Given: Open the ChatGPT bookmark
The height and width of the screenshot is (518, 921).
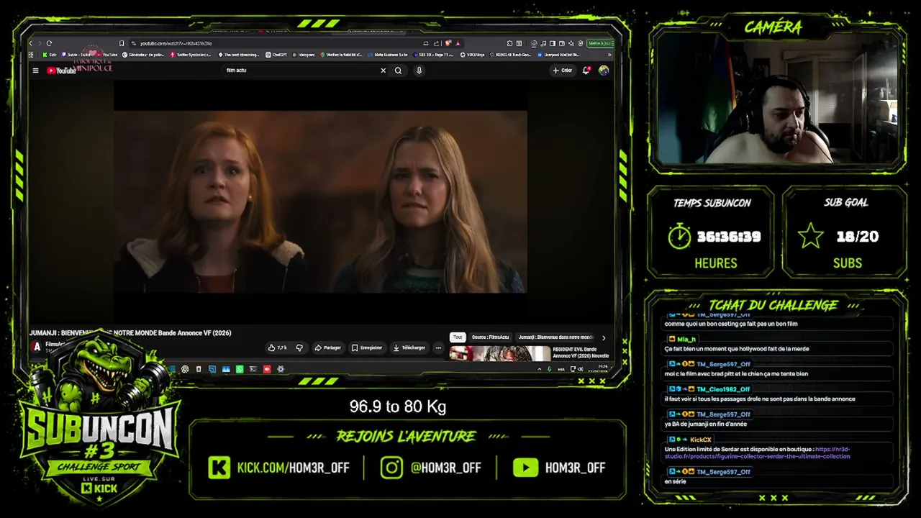Looking at the screenshot, I should [277, 55].
